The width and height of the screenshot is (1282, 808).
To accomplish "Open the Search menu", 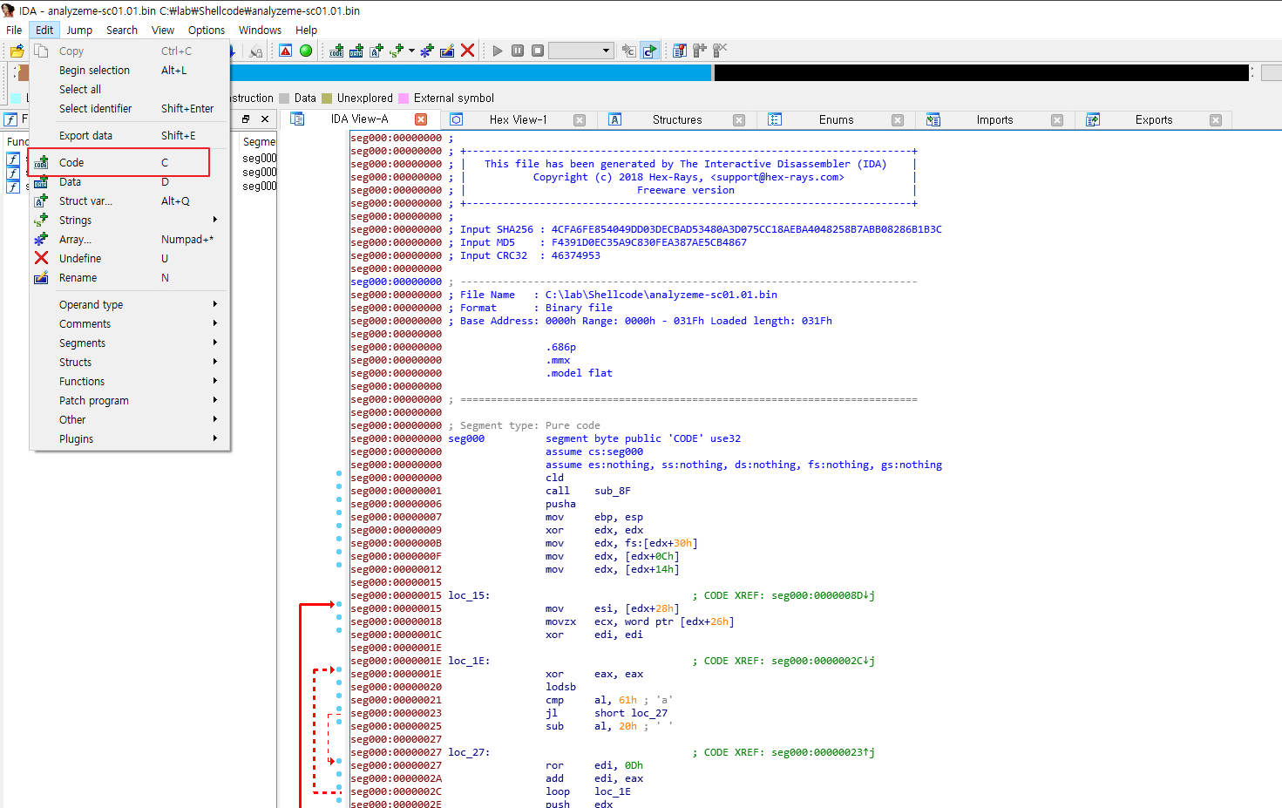I will coord(122,30).
